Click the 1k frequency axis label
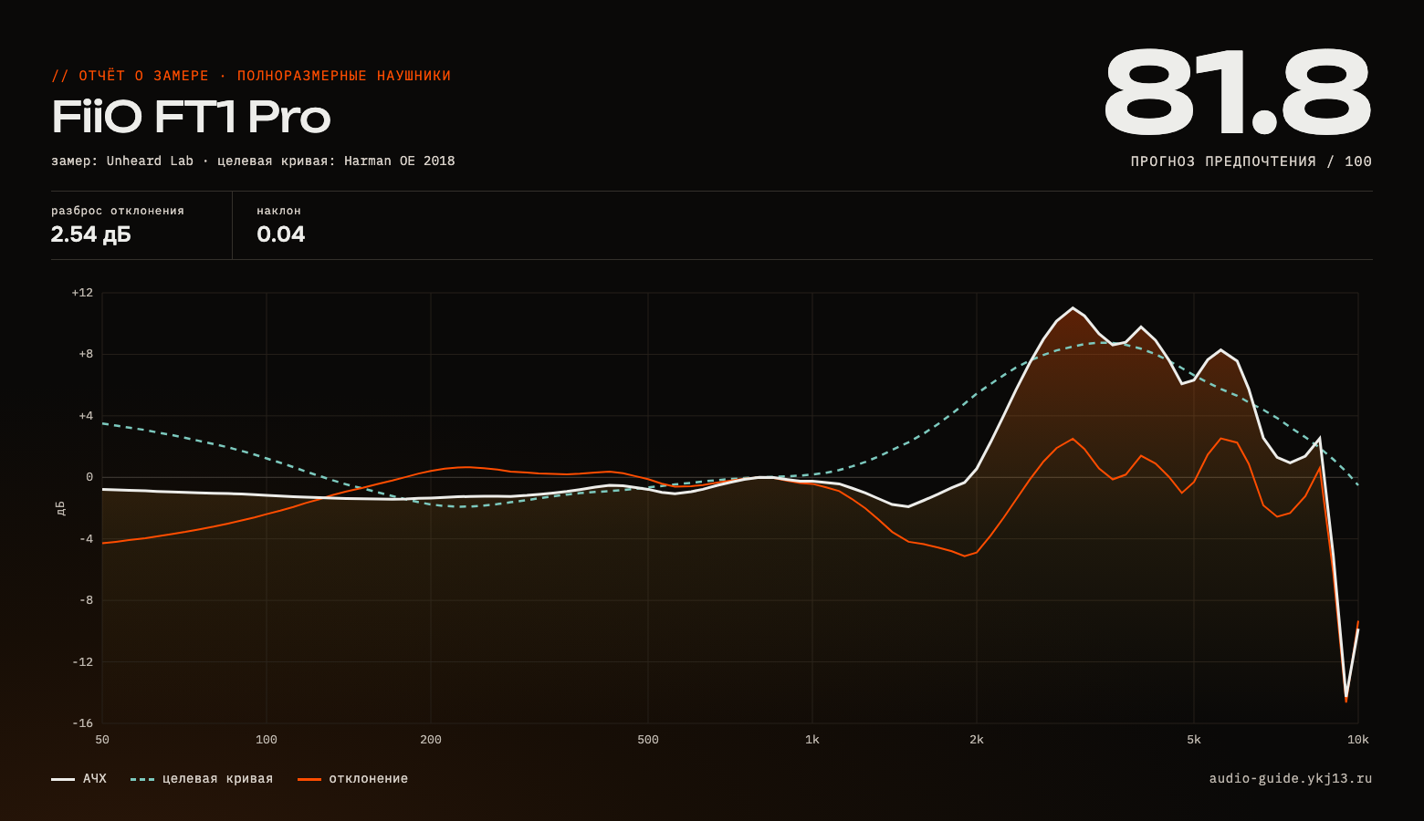This screenshot has height=821, width=1424. [x=812, y=740]
